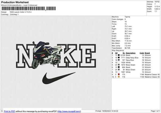Image resolution: width=161 pixels, height=113 pixels.
Task: Click the Total Bobbin value '96.70ft'
Action: [127, 48]
